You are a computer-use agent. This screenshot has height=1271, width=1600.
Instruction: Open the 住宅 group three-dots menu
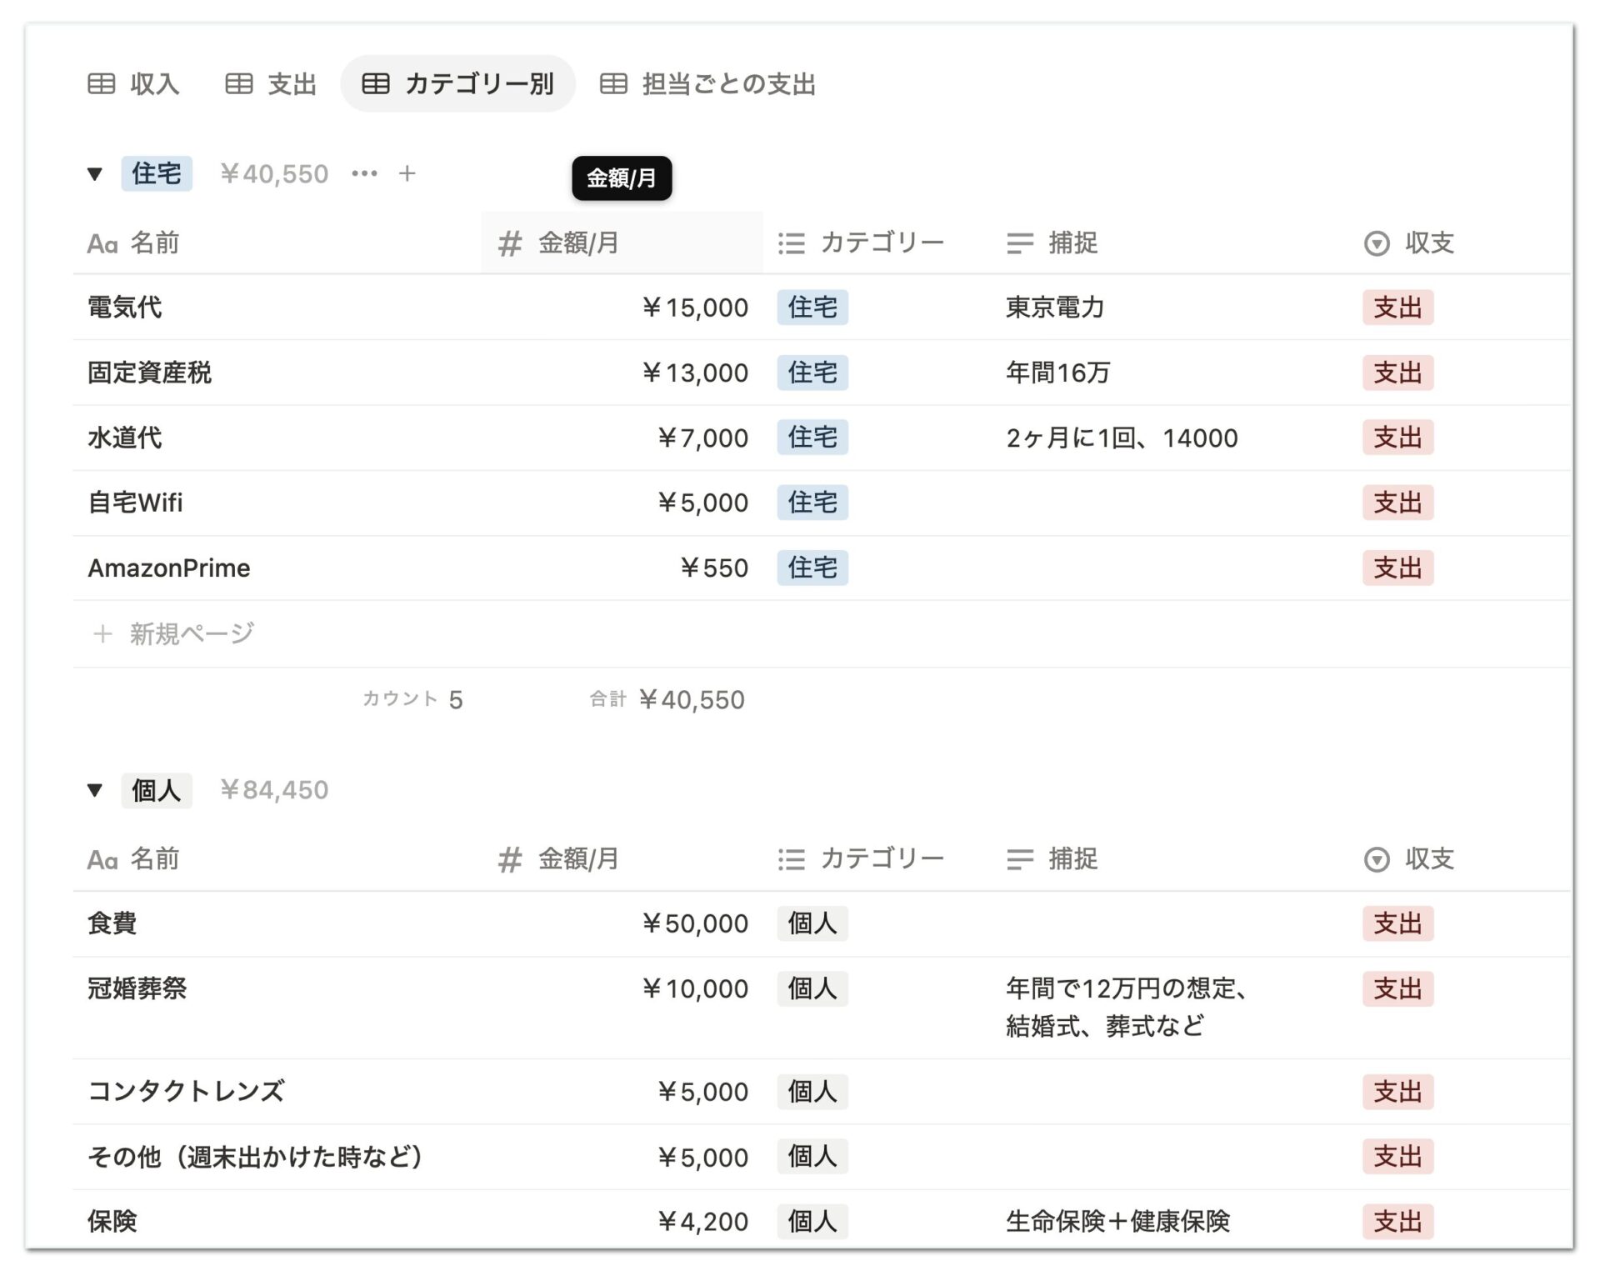[364, 173]
